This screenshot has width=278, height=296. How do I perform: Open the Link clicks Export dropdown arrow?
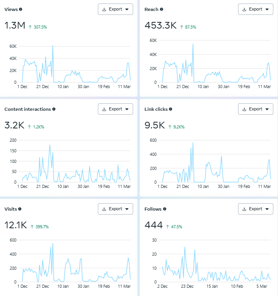point(267,109)
